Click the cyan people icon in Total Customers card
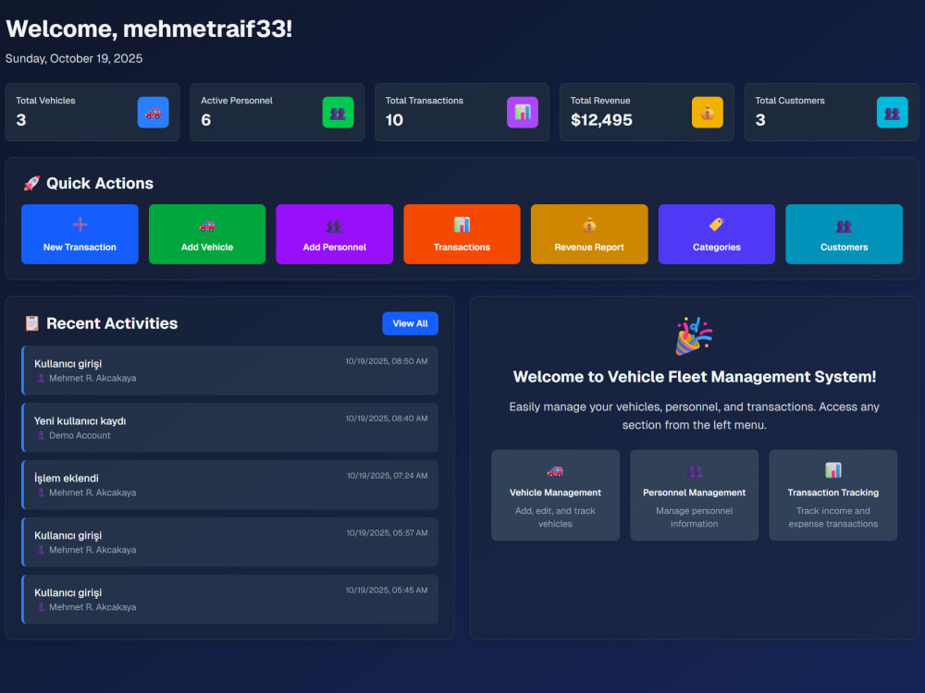925x693 pixels. click(x=892, y=112)
